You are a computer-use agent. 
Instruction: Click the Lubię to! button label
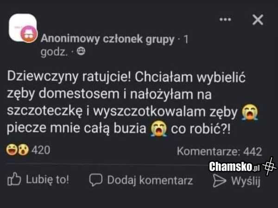point(48,179)
